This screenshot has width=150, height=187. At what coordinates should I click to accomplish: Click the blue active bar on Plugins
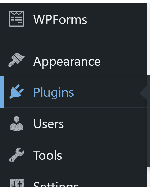[2, 92]
